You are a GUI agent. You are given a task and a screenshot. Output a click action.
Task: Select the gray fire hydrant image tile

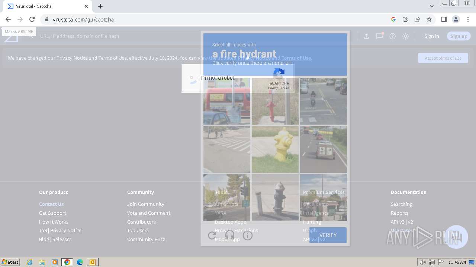click(275, 198)
